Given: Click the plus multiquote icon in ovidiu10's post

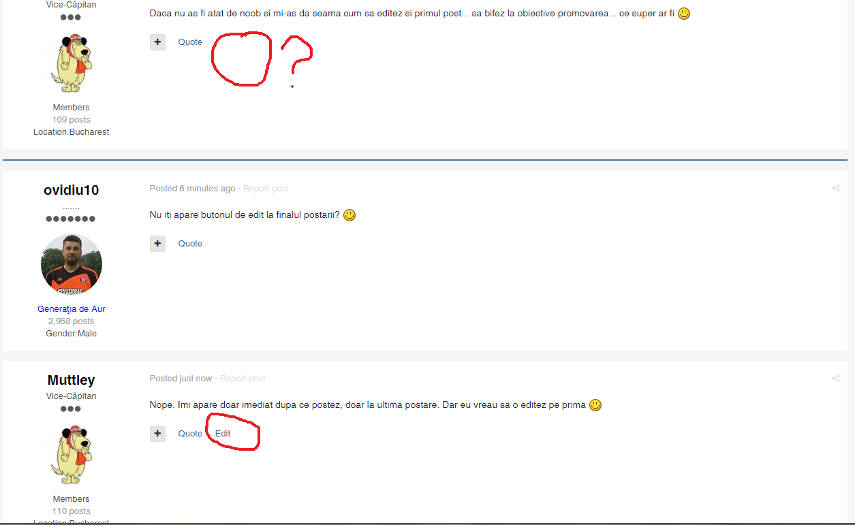Looking at the screenshot, I should (157, 244).
